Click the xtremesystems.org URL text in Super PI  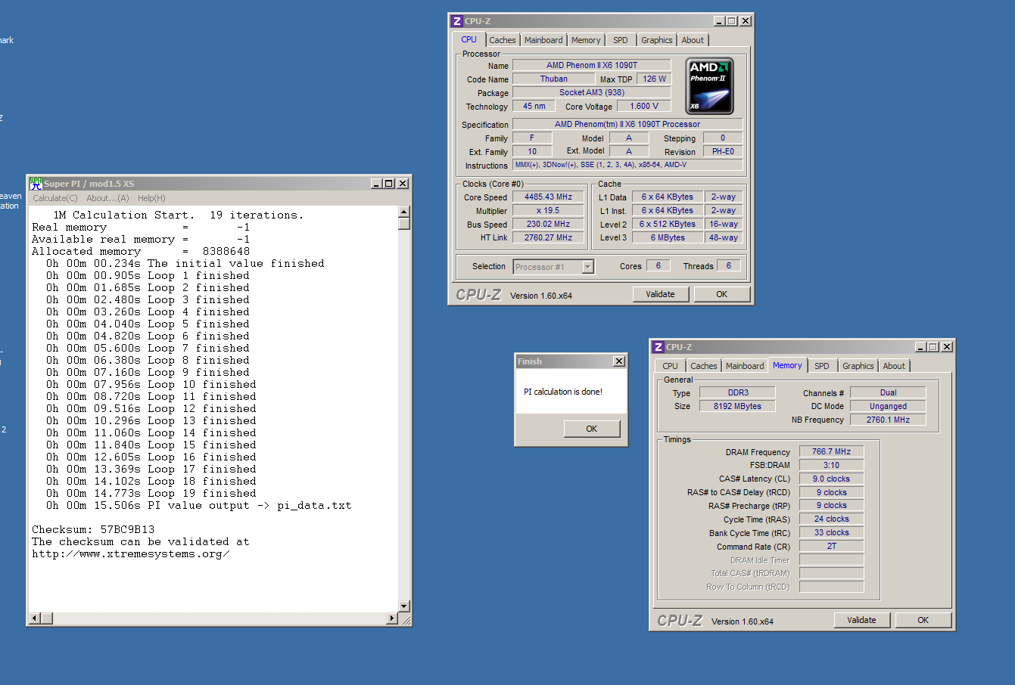pos(131,553)
